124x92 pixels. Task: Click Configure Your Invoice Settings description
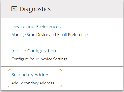pyautogui.click(x=40, y=59)
